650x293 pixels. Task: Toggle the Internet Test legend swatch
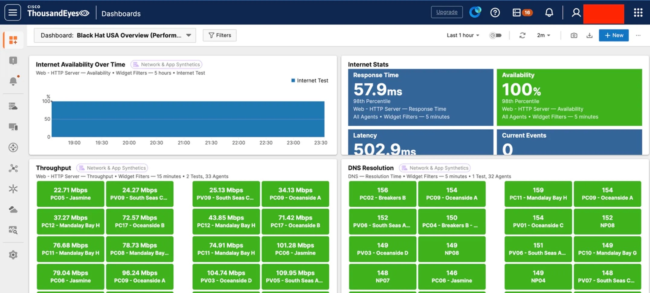click(x=293, y=80)
